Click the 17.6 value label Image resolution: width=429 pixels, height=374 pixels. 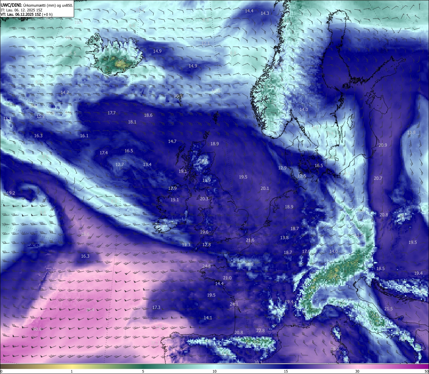coord(306,251)
